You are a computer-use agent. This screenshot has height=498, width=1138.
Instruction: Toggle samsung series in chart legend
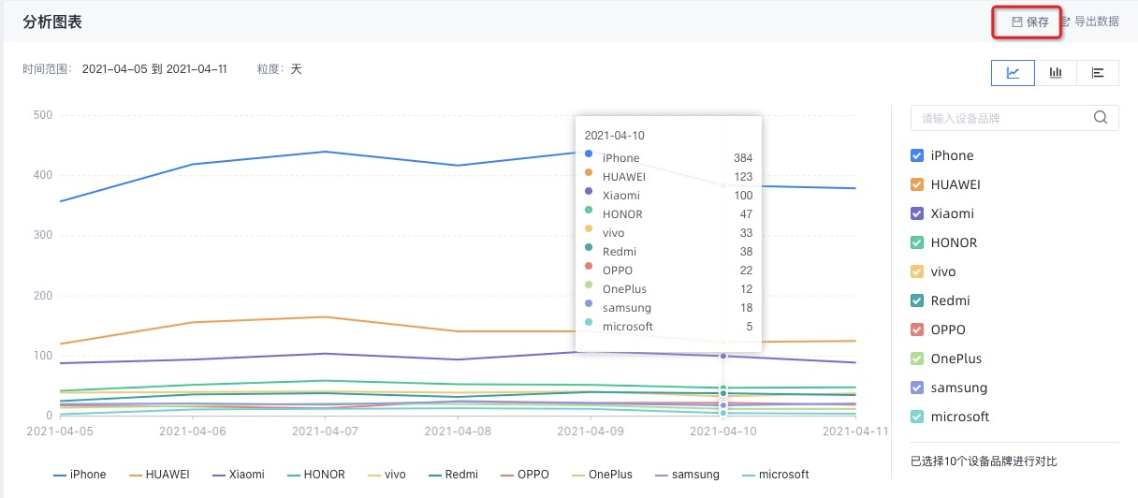(689, 475)
